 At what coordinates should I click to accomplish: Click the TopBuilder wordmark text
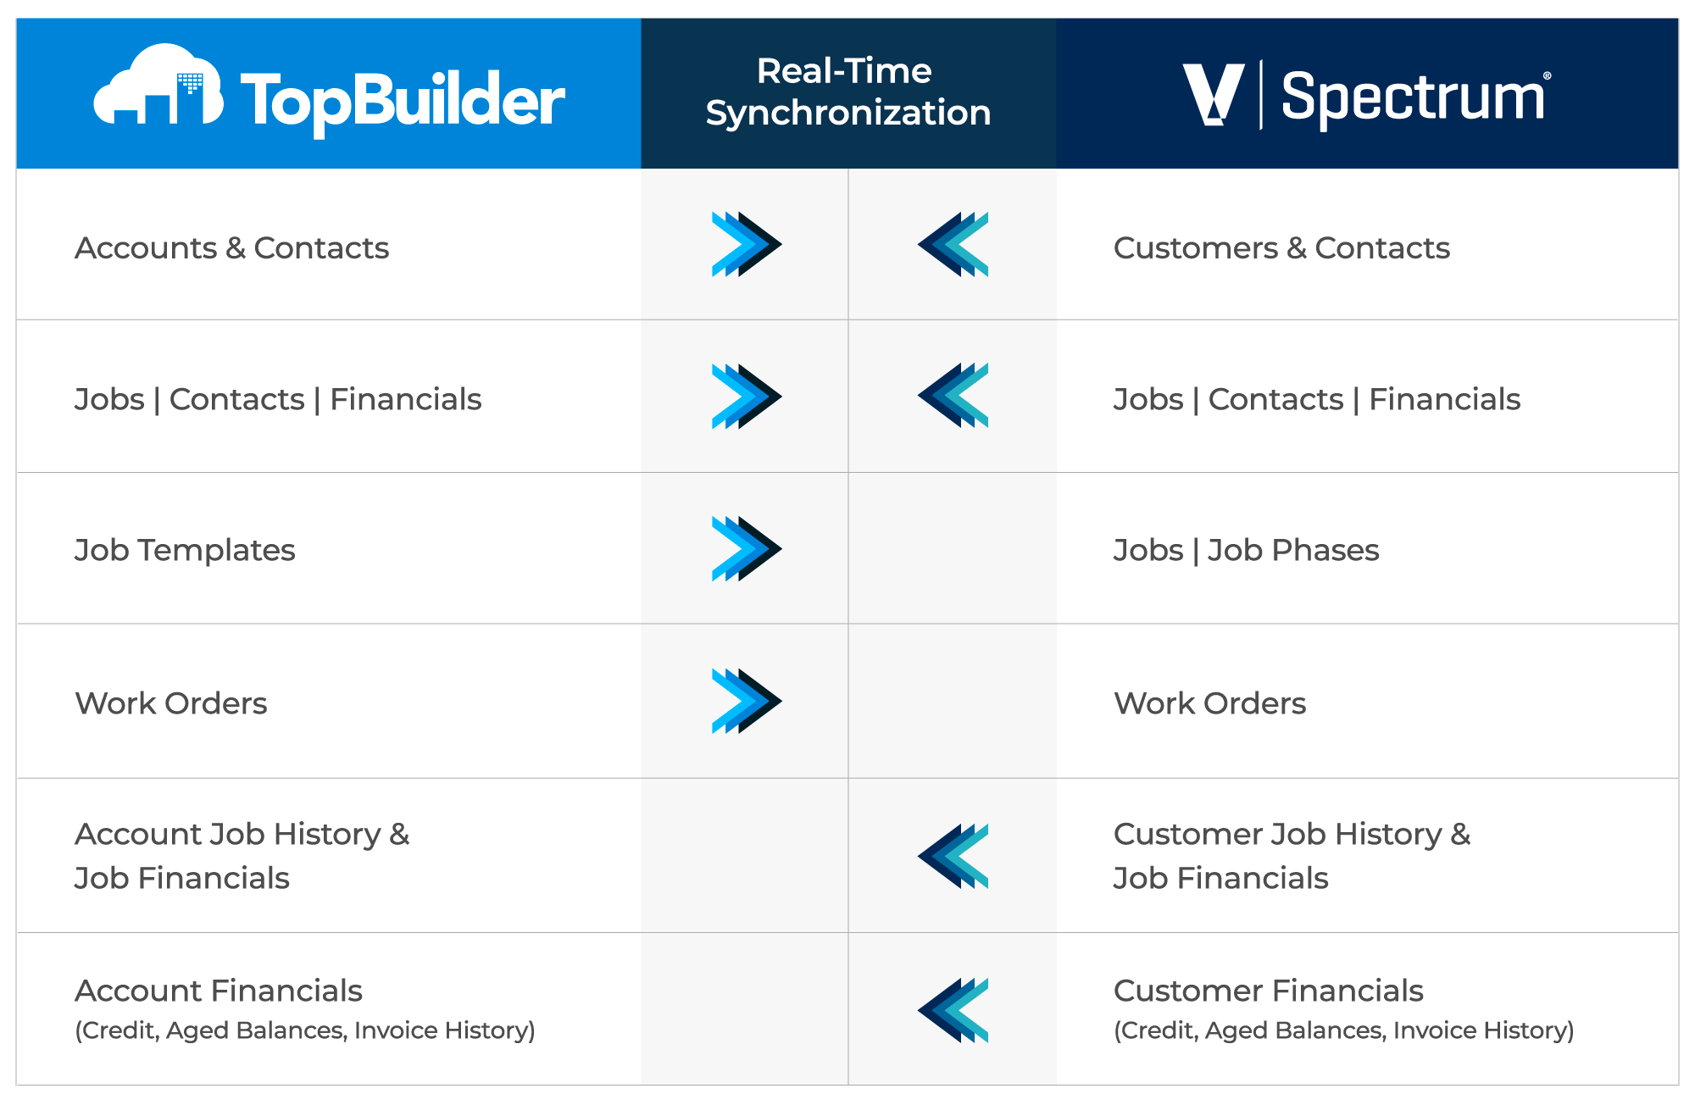click(403, 102)
